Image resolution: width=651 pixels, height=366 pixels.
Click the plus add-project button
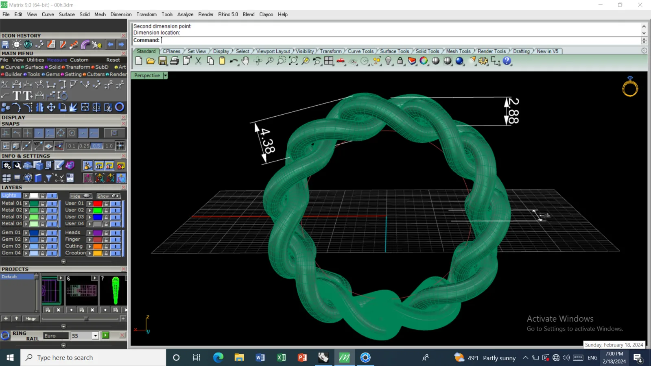pyautogui.click(x=6, y=319)
